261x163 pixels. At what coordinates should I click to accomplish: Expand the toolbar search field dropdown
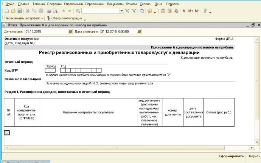click(x=122, y=11)
